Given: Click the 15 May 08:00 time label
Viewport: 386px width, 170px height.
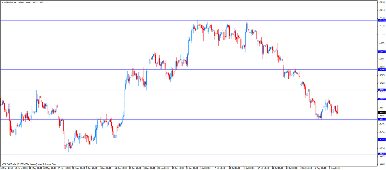Looking at the screenshot, I should [21, 168].
